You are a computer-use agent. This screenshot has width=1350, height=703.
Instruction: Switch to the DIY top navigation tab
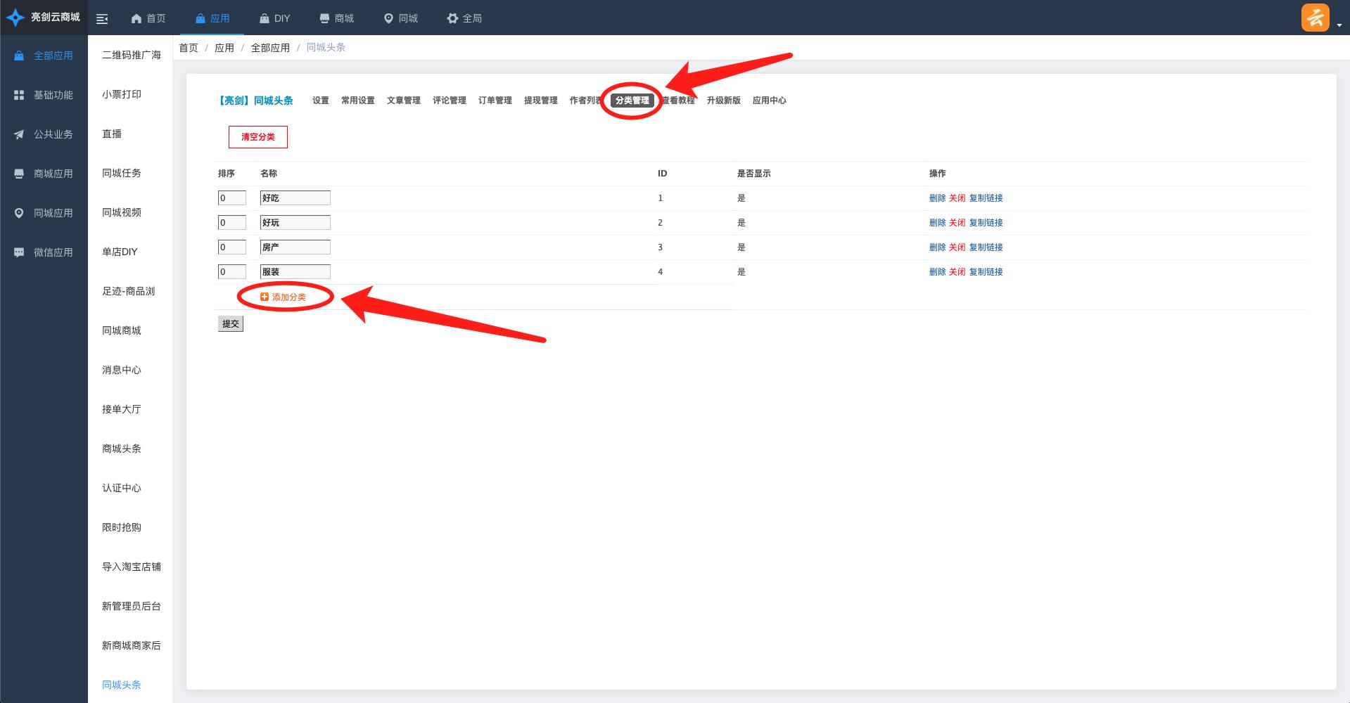(274, 18)
